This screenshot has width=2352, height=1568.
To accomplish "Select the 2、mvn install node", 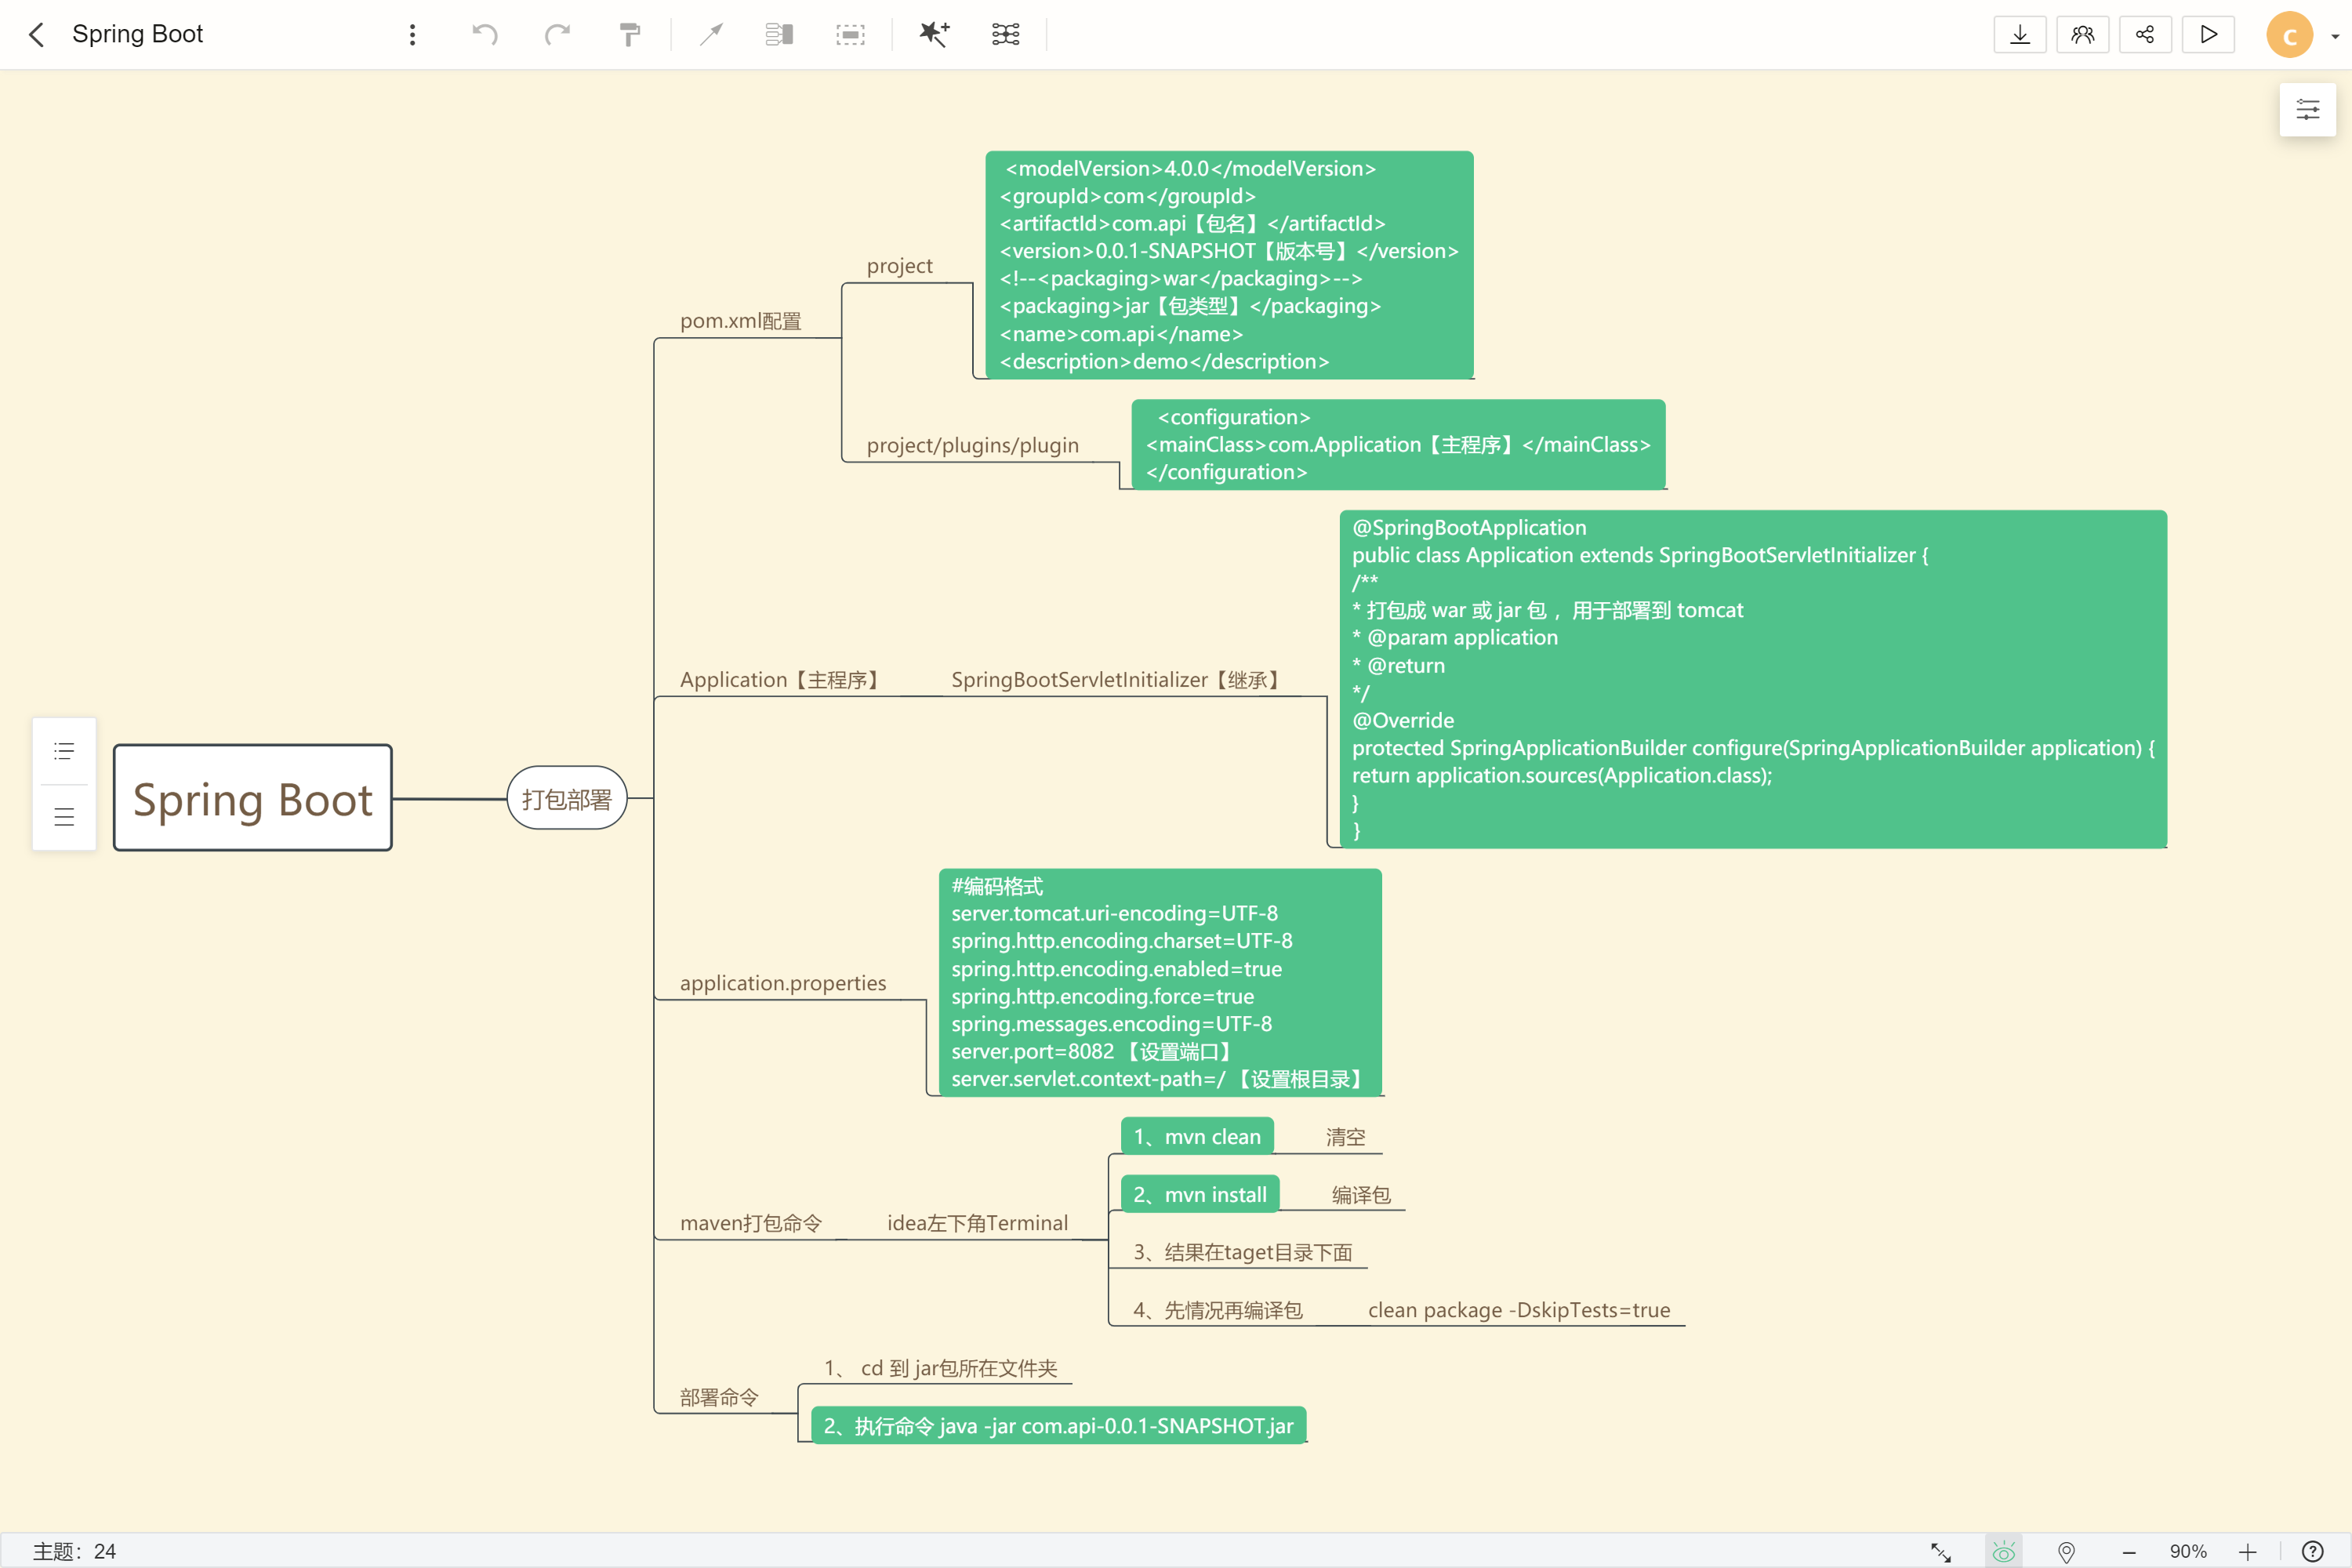I will 1200,1194.
